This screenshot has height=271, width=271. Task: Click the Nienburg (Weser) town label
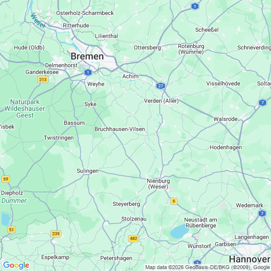158,184
